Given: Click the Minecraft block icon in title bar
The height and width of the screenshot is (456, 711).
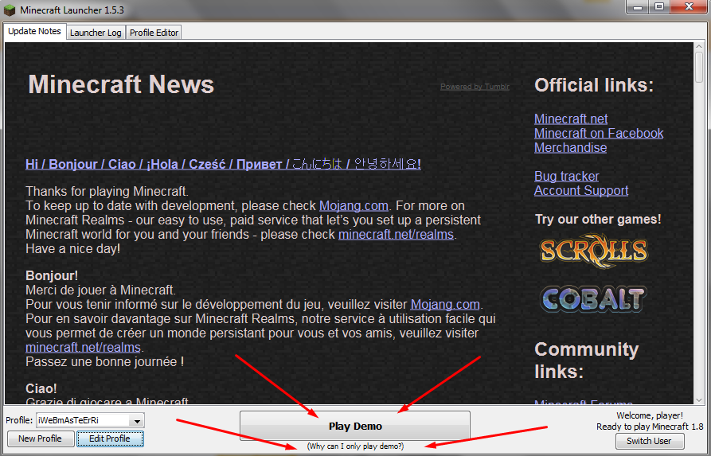Looking at the screenshot, I should point(10,7).
